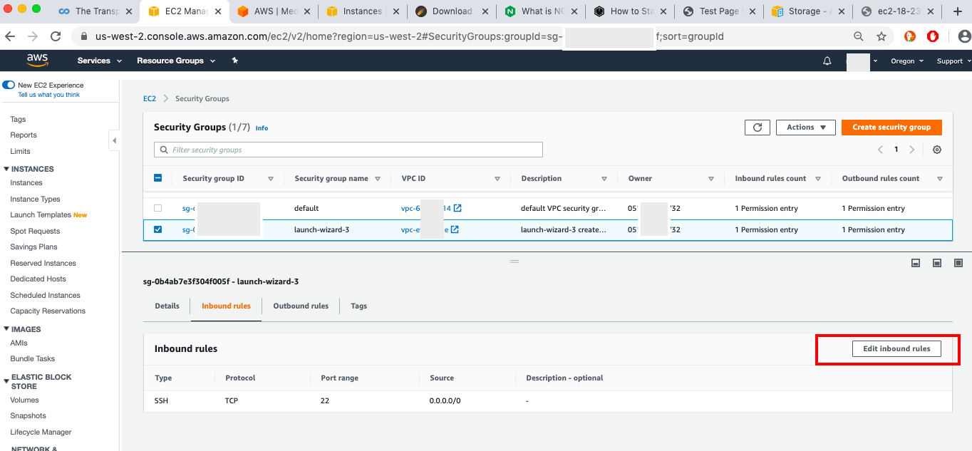
Task: Go to next page of results
Action: [911, 150]
